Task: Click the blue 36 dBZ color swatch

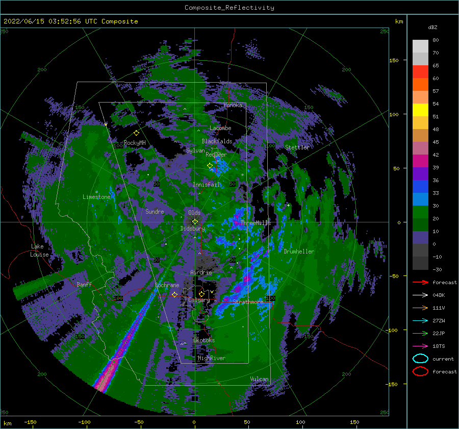Action: pos(420,186)
